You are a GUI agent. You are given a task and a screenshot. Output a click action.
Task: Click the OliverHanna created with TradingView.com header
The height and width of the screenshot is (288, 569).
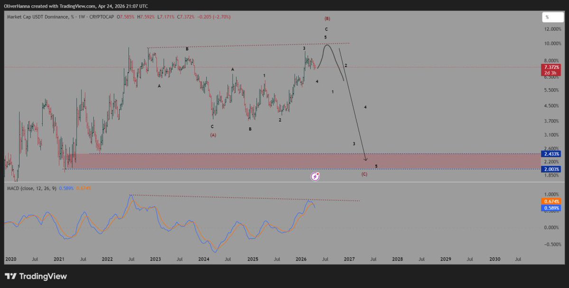coord(76,6)
